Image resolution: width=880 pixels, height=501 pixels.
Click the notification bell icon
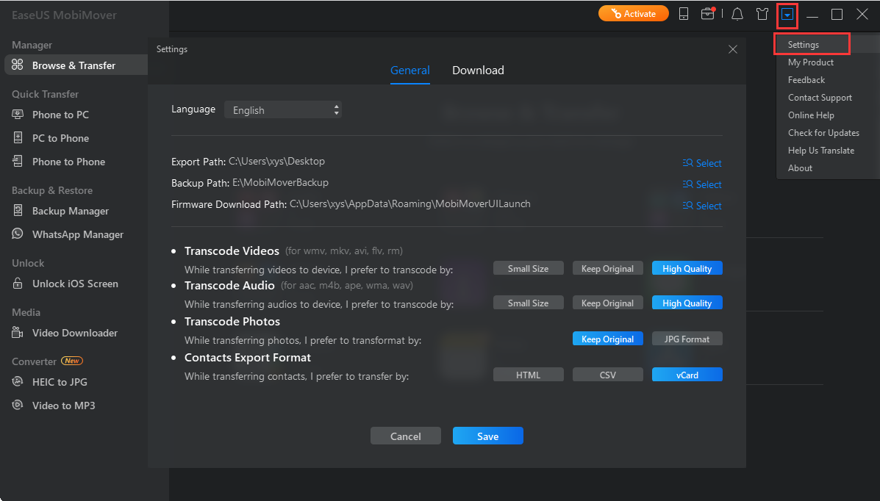point(737,14)
